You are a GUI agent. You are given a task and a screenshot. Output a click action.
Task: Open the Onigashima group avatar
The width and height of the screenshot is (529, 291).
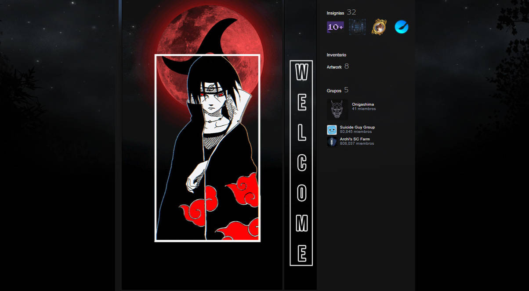(337, 110)
